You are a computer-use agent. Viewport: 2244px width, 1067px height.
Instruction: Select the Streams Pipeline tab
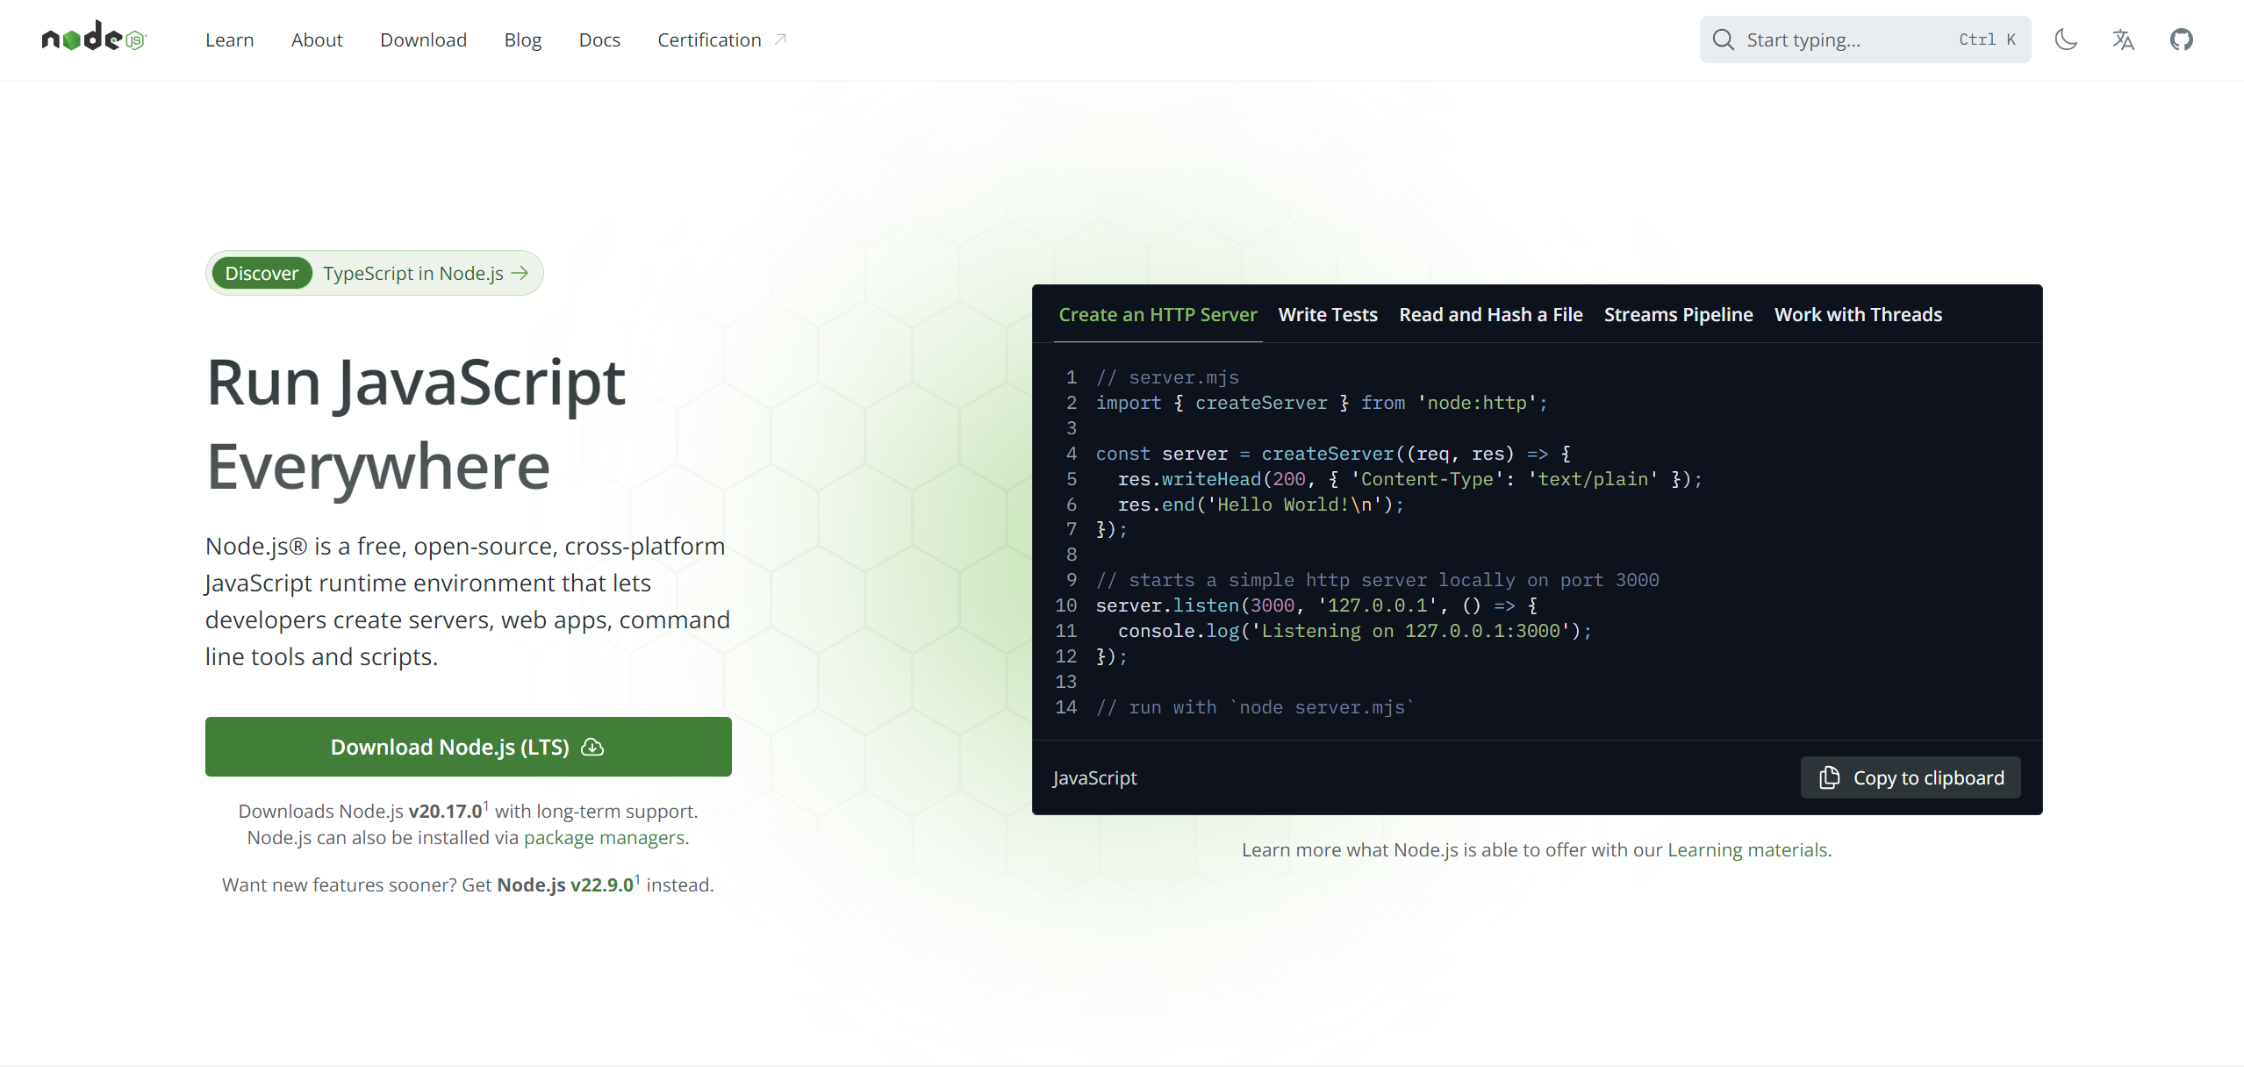[1678, 314]
